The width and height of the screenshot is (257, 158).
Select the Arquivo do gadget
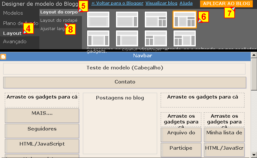181,135
